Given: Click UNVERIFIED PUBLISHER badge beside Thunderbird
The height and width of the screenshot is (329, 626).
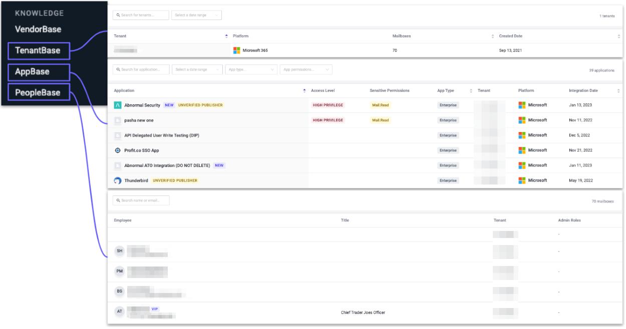Looking at the screenshot, I should (x=175, y=180).
